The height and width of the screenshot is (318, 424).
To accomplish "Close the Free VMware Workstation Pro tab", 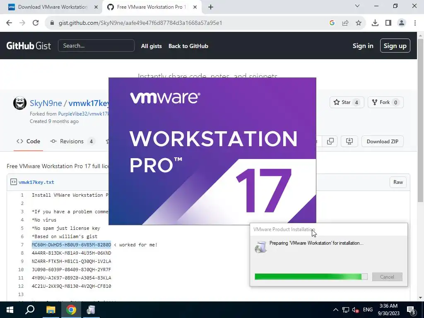I will [195, 7].
